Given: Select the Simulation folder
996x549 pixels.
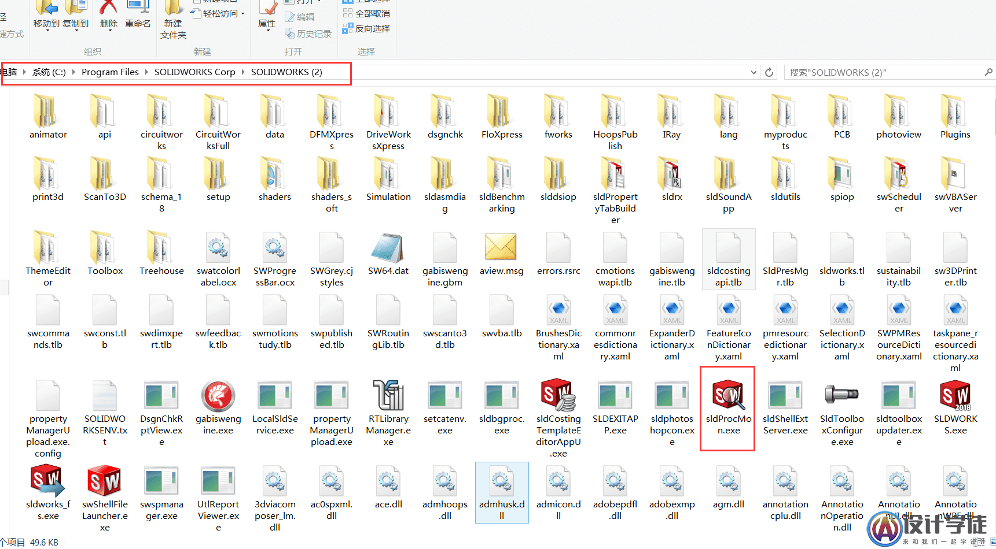Looking at the screenshot, I should coord(388,180).
